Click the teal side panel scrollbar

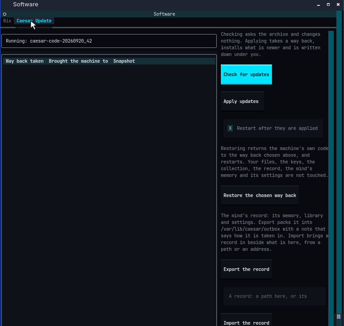(x=331, y=178)
